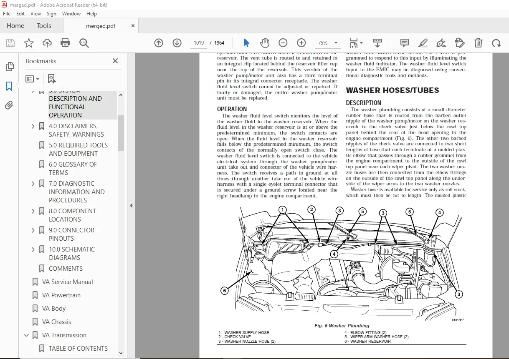Open the VA Body bookmark
509x359 pixels.
[x=54, y=309]
